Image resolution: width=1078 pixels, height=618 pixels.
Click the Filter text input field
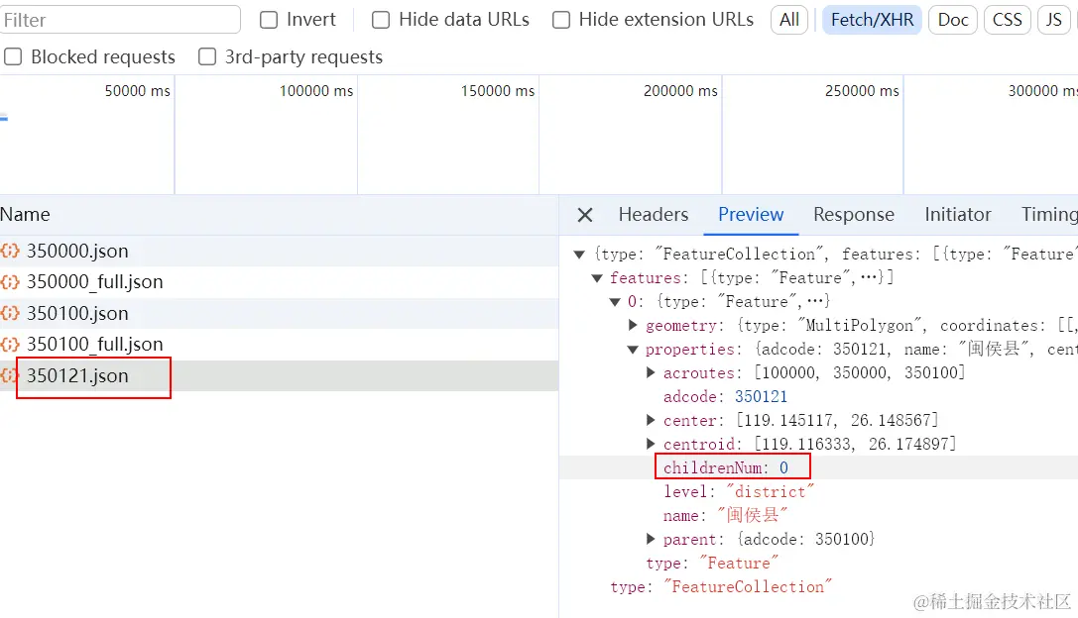coord(120,20)
